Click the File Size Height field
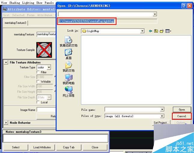The image size is (194, 153). click(45, 92)
